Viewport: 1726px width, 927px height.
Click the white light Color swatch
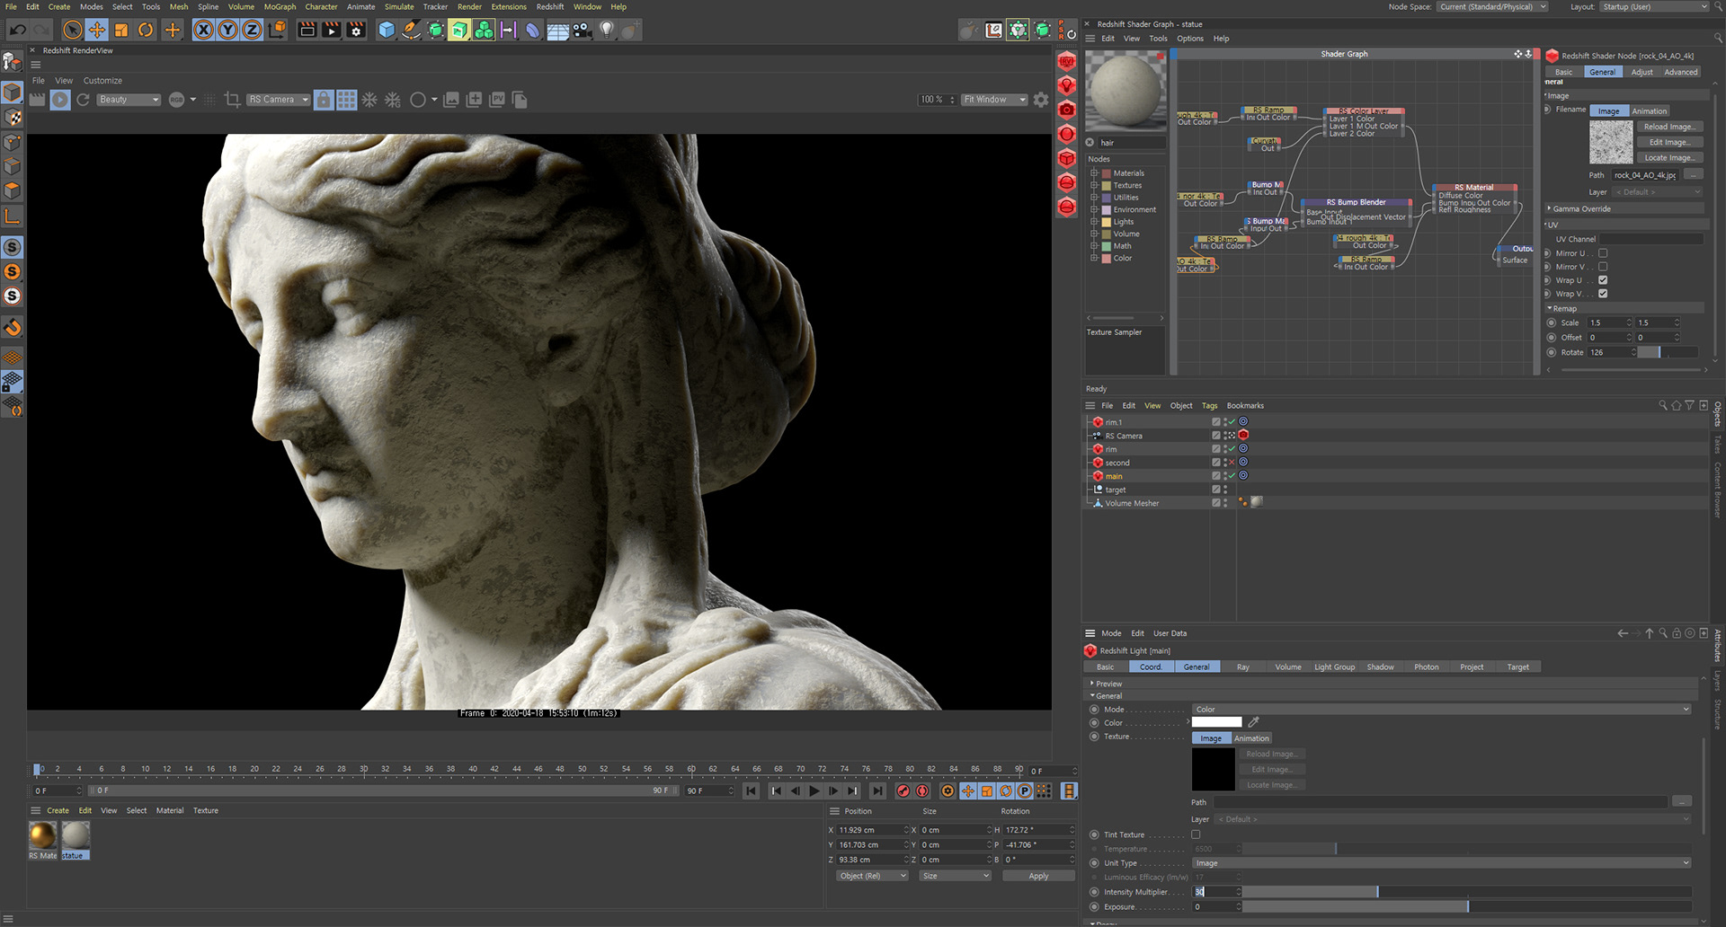pyautogui.click(x=1216, y=722)
